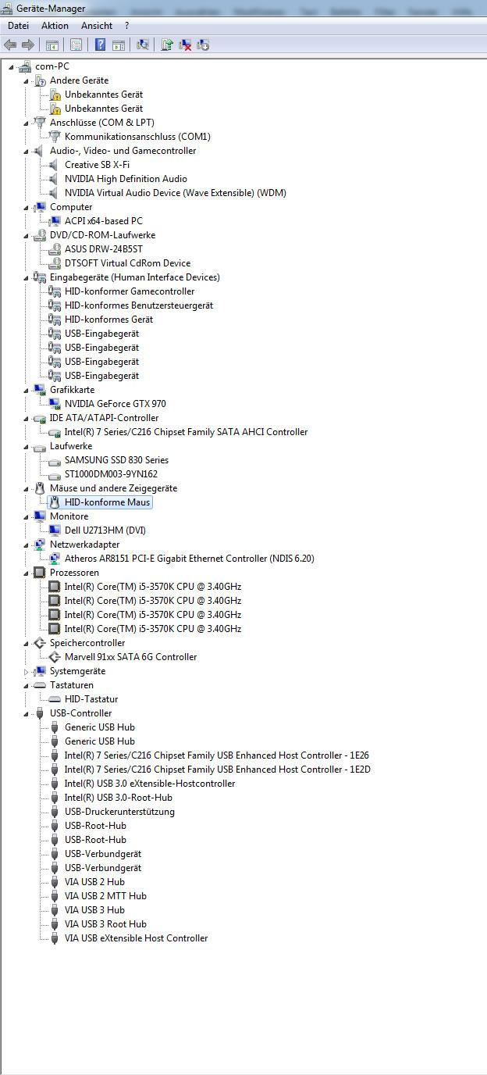Click the disable device down-arrow icon
This screenshot has width=487, height=1075.
pyautogui.click(x=203, y=45)
